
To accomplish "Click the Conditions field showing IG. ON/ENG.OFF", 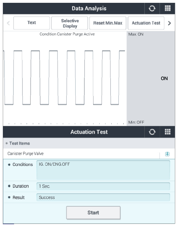I will coord(103,170).
